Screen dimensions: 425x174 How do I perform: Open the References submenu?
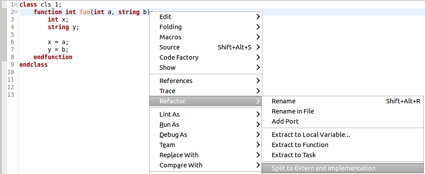[206, 81]
